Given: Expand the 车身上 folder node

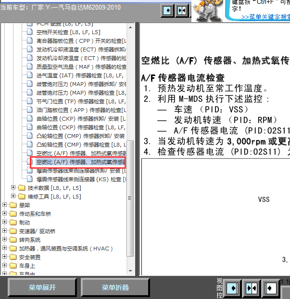Looking at the screenshot, I should point(4,265).
